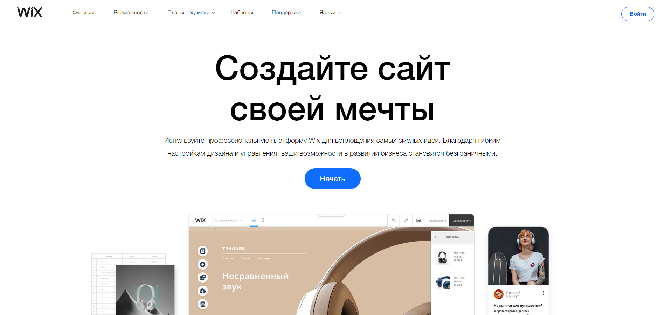Screen dimensions: 665x315
Task: Click the undo arrow in the editor toolbar
Action: [394, 220]
